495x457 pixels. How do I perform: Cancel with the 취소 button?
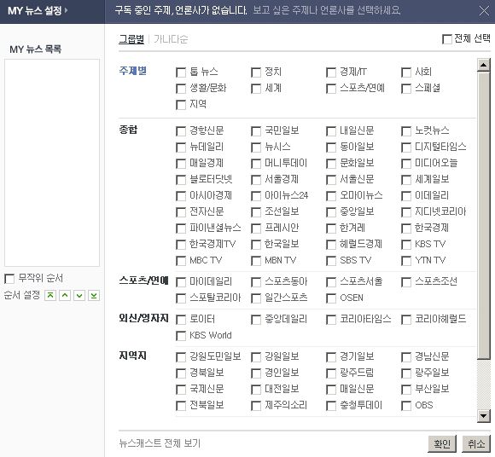coord(476,443)
